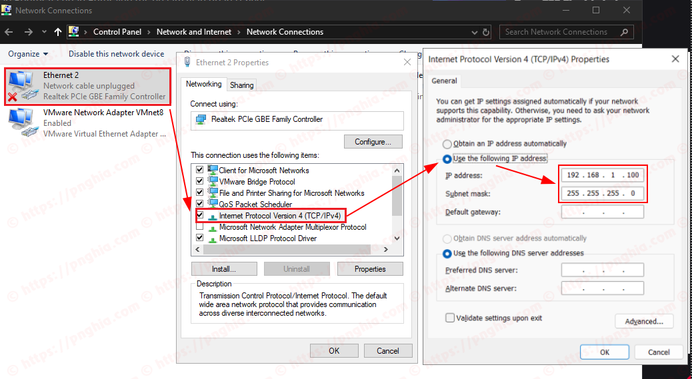Click the Network Connections title bar icon
Image resolution: width=692 pixels, height=379 pixels.
pos(7,10)
